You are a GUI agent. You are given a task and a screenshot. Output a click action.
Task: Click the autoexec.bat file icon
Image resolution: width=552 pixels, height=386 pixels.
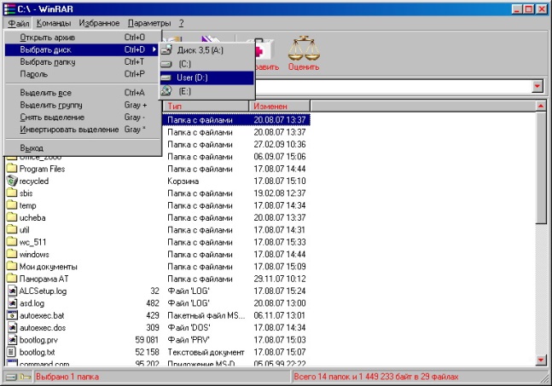click(x=12, y=315)
